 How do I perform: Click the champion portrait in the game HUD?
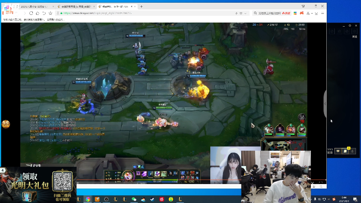coord(128,176)
